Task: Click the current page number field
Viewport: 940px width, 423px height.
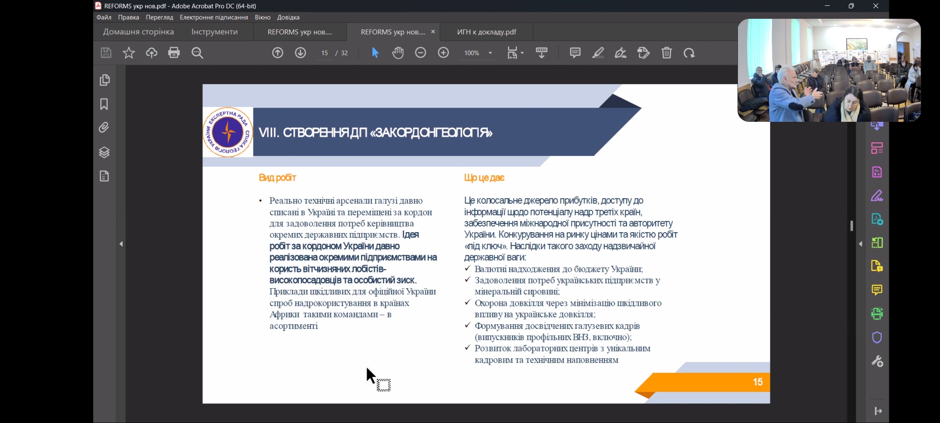Action: 324,53
